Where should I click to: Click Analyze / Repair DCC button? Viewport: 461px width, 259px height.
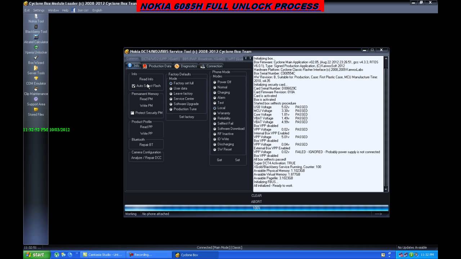point(146,158)
